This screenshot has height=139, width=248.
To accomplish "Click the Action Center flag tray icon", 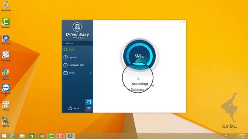I will (226, 136).
